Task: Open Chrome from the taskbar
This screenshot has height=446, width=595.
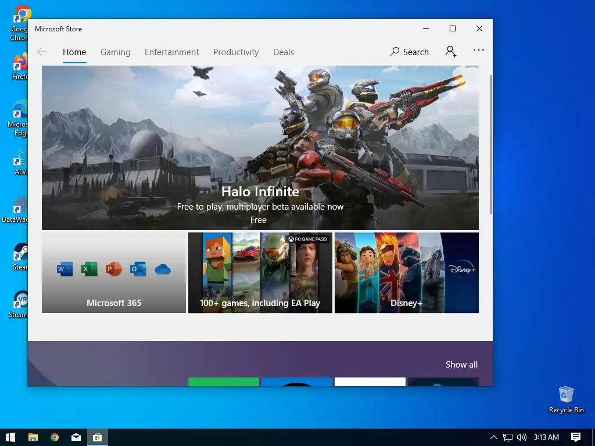Action: [x=55, y=437]
